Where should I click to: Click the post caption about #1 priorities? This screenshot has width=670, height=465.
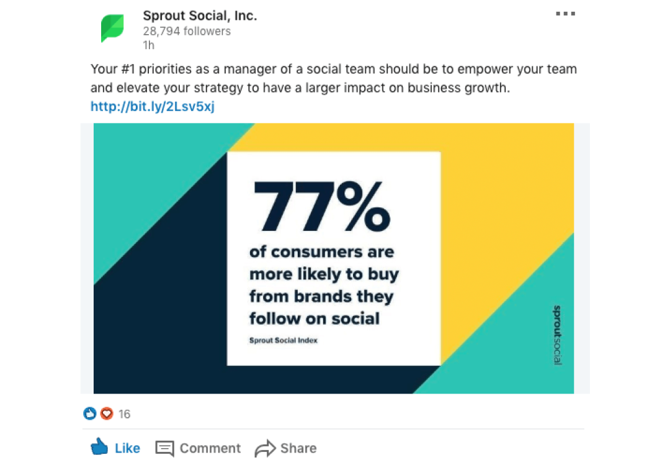(333, 78)
